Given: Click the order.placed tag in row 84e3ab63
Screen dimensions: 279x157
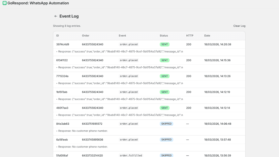Looking at the screenshot, I should (129, 124).
